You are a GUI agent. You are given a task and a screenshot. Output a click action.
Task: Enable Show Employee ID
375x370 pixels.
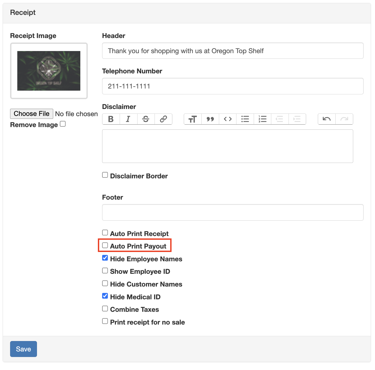point(105,271)
